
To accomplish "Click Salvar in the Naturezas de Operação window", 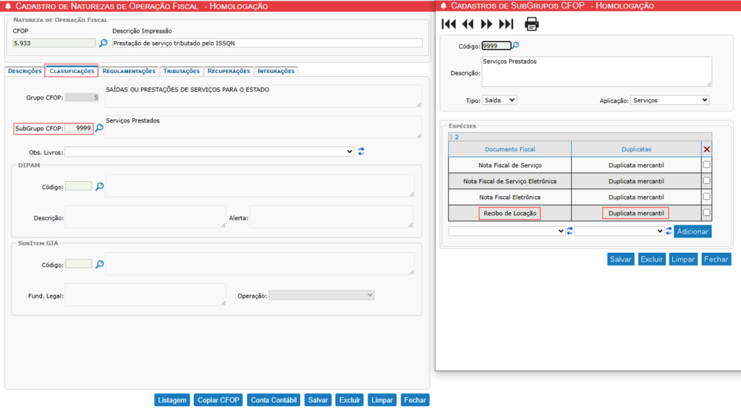I will point(318,400).
